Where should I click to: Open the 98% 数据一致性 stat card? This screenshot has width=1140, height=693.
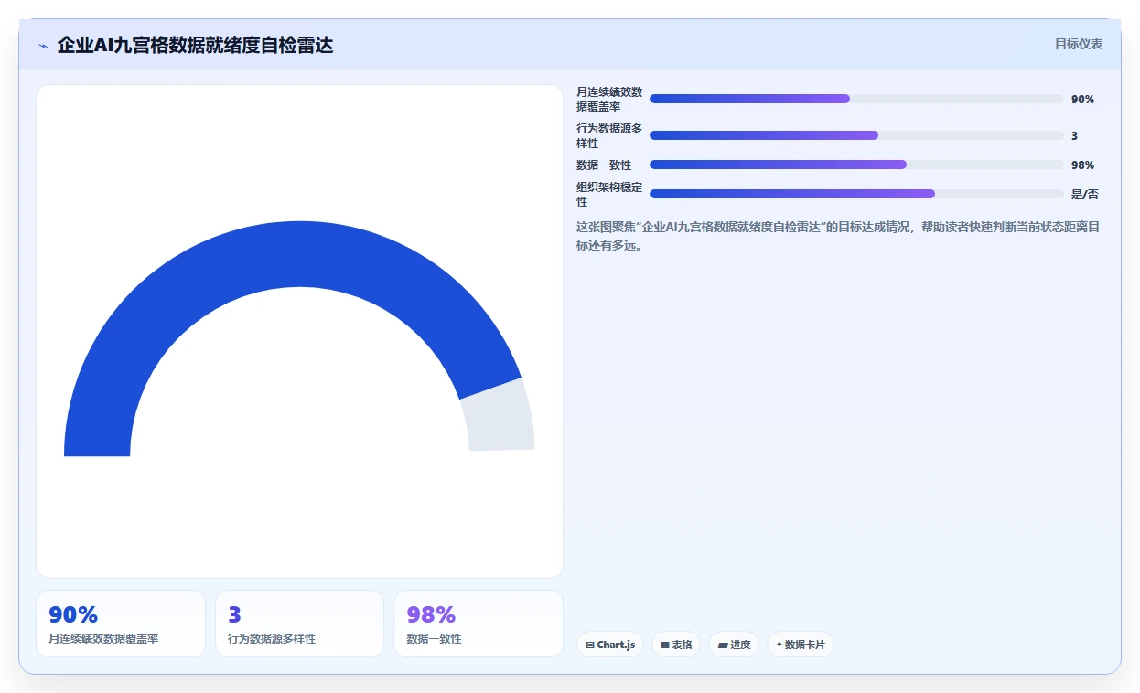[479, 624]
